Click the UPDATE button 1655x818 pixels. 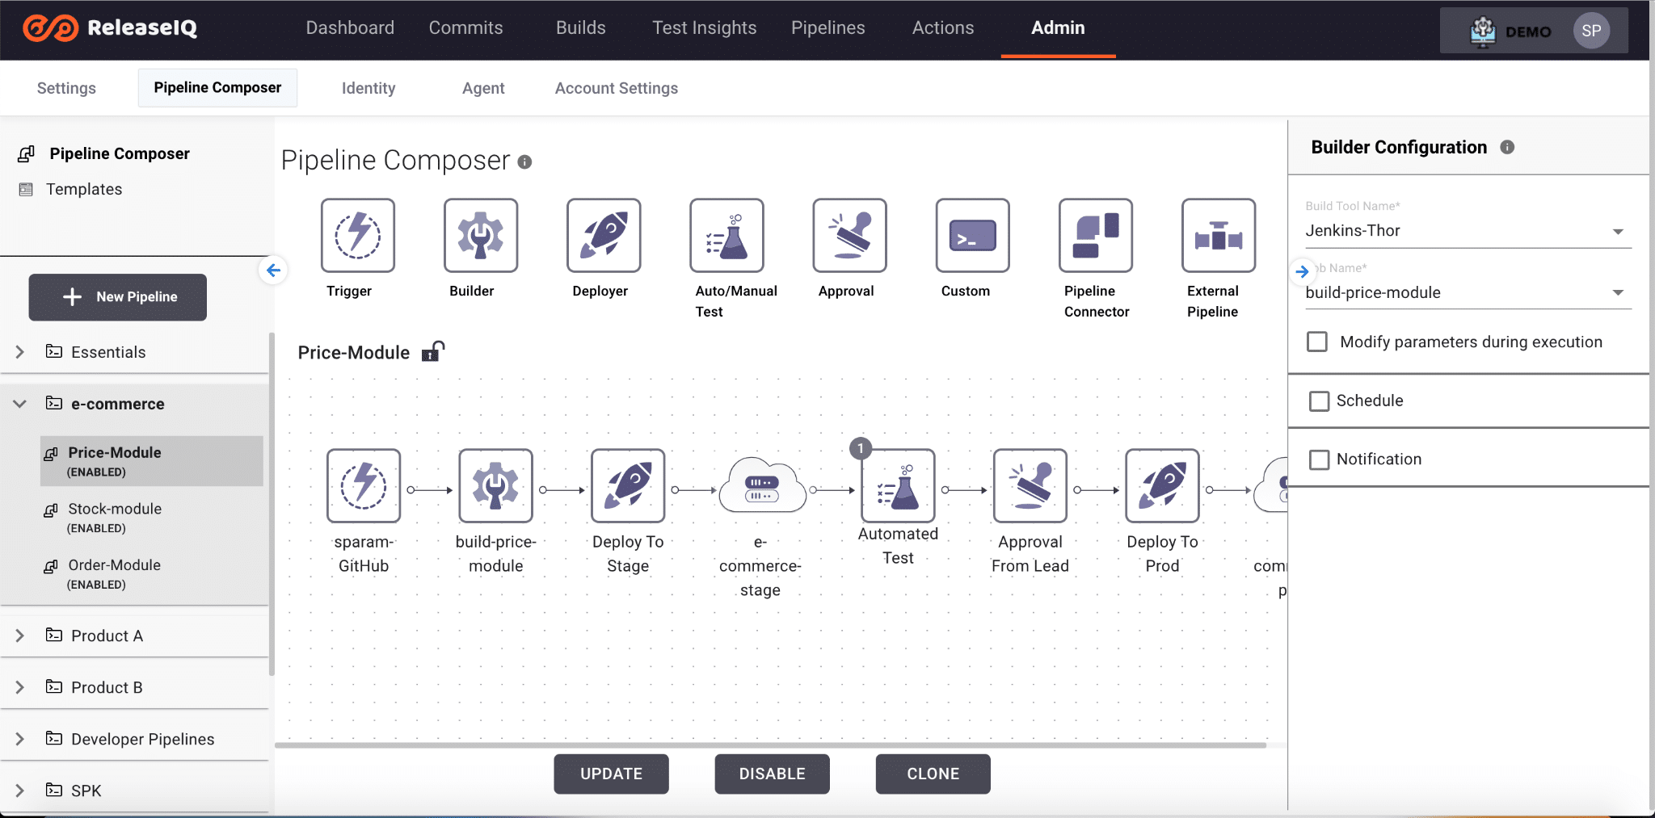click(611, 774)
